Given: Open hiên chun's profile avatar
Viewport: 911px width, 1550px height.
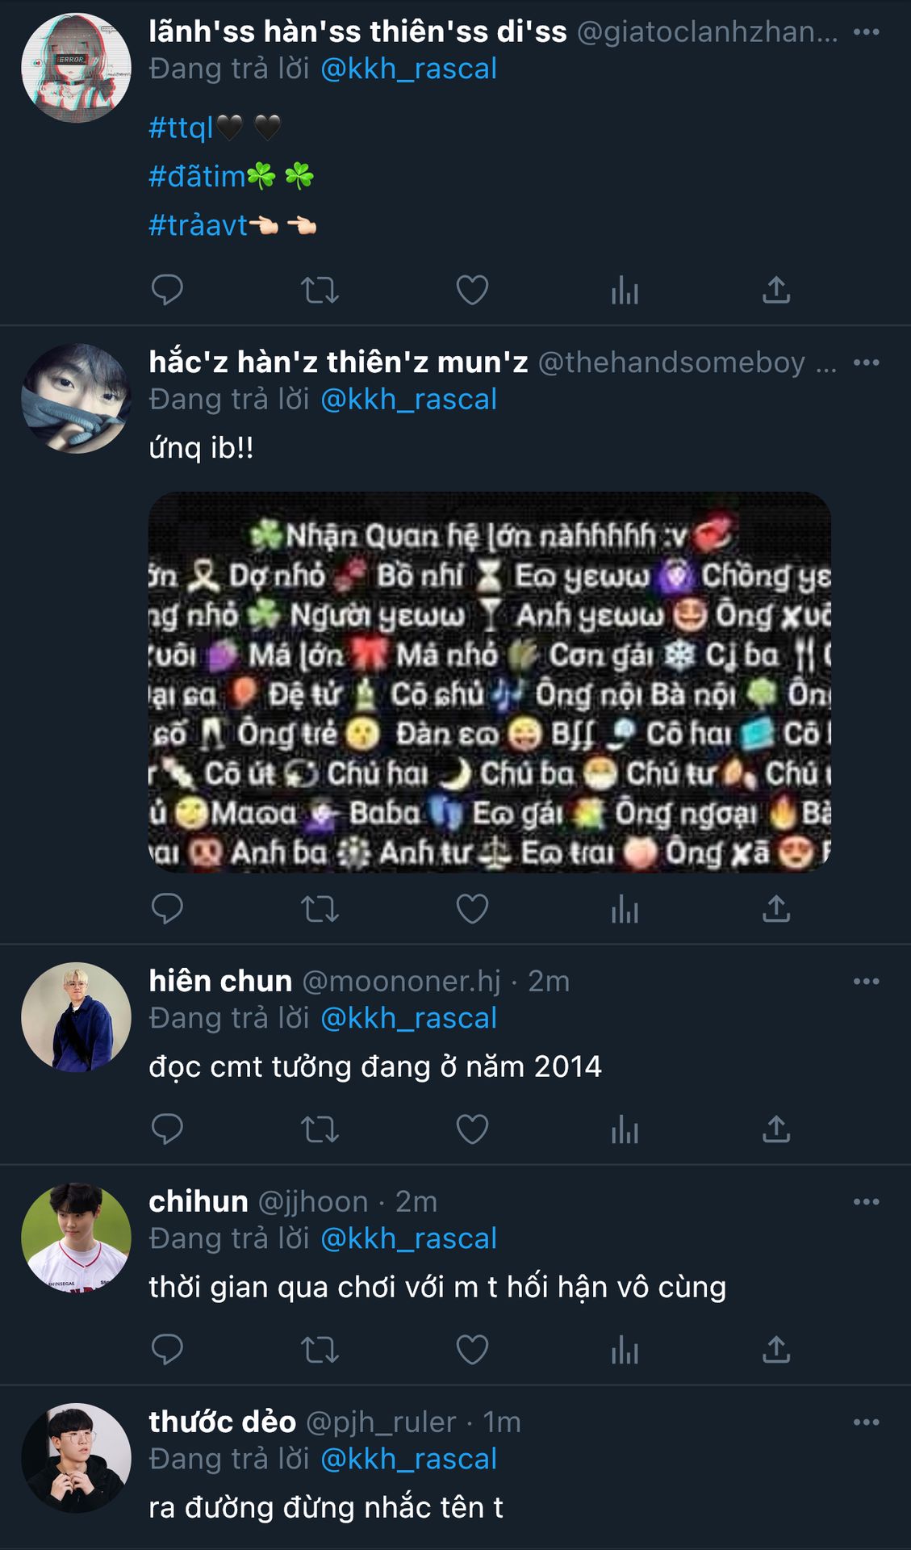Looking at the screenshot, I should point(76,1017).
